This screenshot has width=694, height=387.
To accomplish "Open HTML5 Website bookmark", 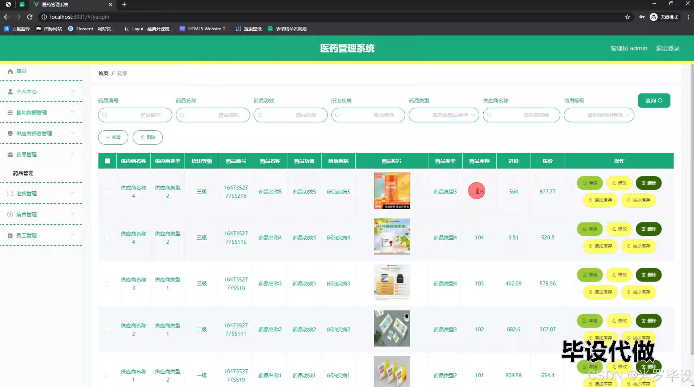I will pos(204,29).
